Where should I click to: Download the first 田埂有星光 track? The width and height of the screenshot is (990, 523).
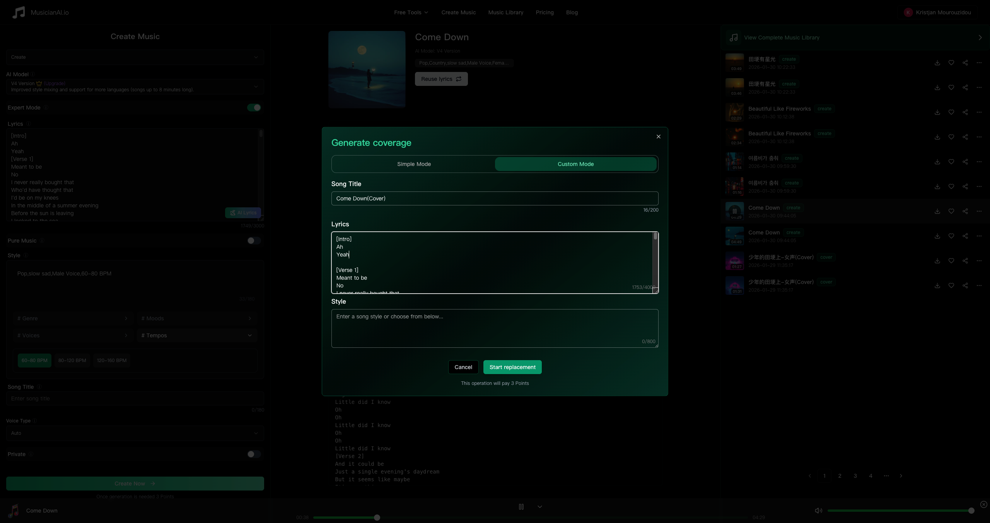point(937,63)
